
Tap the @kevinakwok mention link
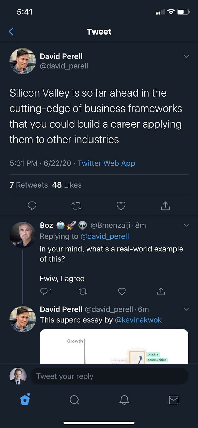coord(138,320)
